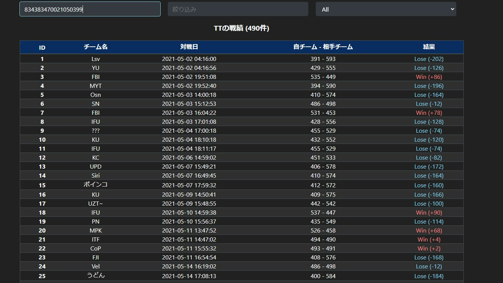Click result Lose (-196)
This screenshot has height=283, width=503.
(429, 86)
